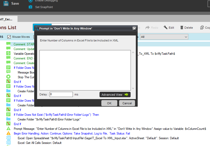The image size is (210, 146).
Task: Close the Prompt dialog with X
Action: click(134, 28)
